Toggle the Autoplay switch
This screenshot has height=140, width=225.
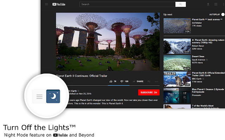(223, 14)
